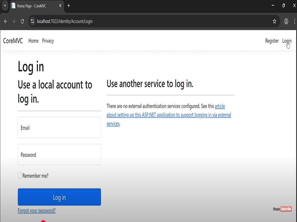Tick the Remember me checkbox
Image resolution: width=297 pixels, height=222 pixels.
(x=20, y=175)
